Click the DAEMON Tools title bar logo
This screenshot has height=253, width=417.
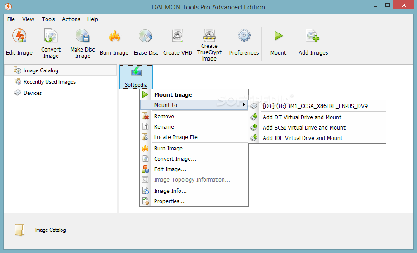pos(8,7)
